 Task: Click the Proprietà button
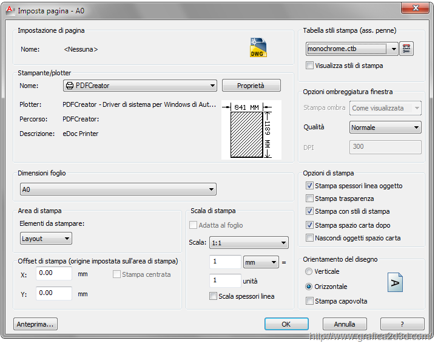point(251,86)
